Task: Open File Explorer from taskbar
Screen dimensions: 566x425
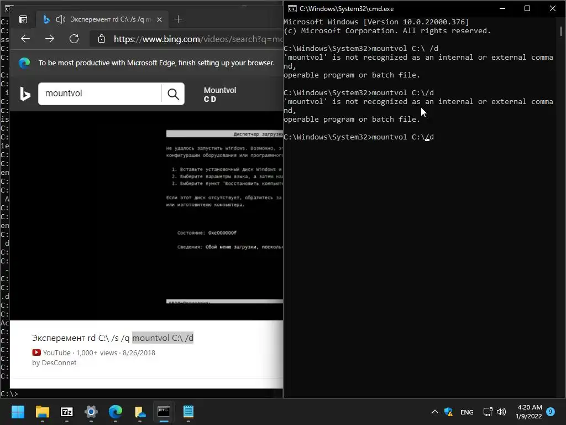Action: click(42, 412)
